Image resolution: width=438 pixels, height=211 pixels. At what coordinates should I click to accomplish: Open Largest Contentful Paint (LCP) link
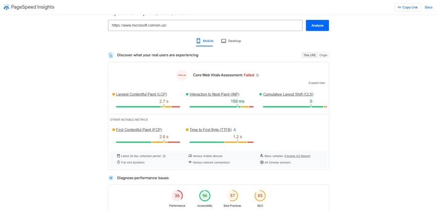[142, 94]
